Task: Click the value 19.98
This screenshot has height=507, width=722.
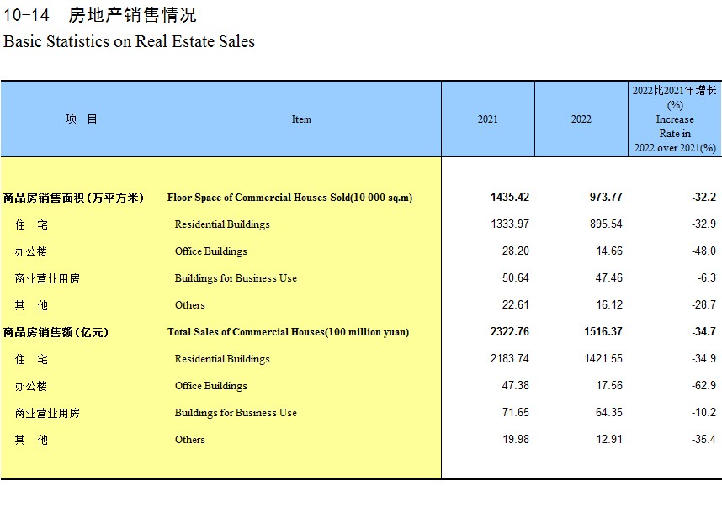Action: tap(516, 440)
